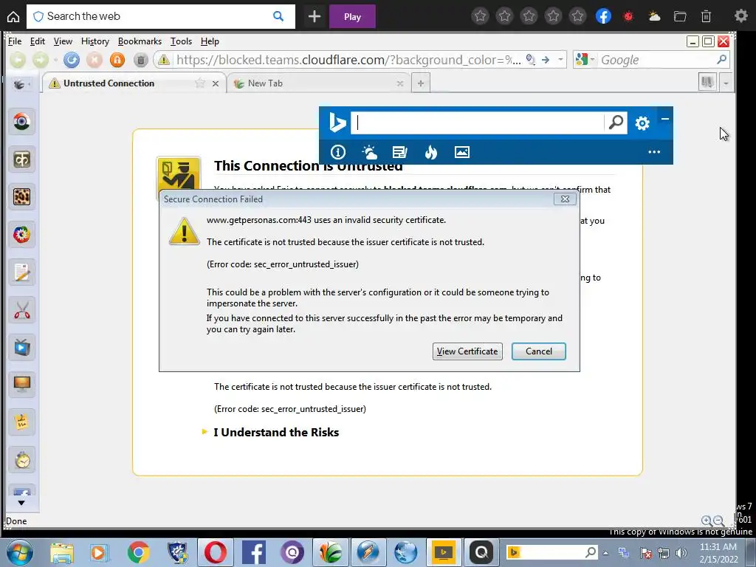
Task: Open the File menu
Action: click(15, 41)
